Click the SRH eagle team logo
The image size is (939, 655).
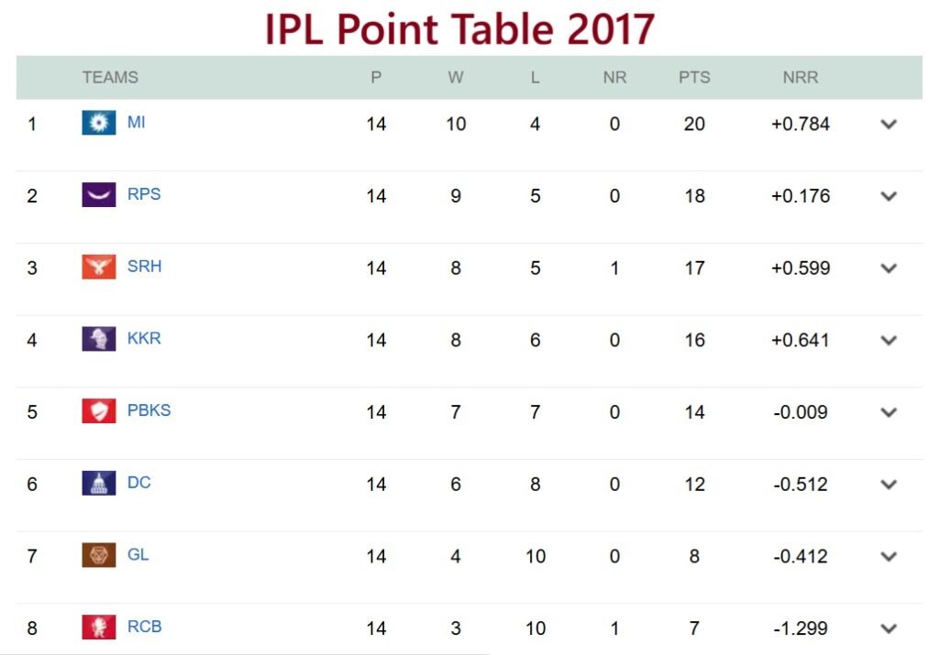(99, 266)
